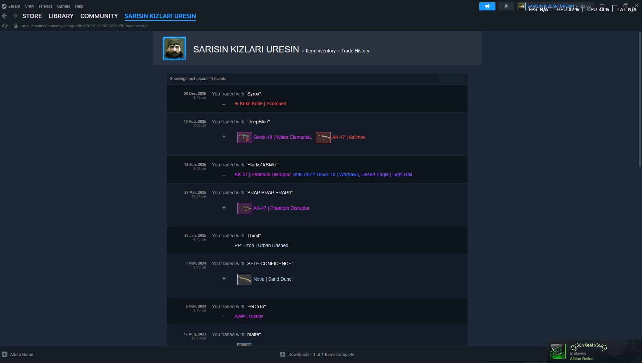Go back with the left arrow
Viewport: 642px width, 363px height.
point(5,16)
